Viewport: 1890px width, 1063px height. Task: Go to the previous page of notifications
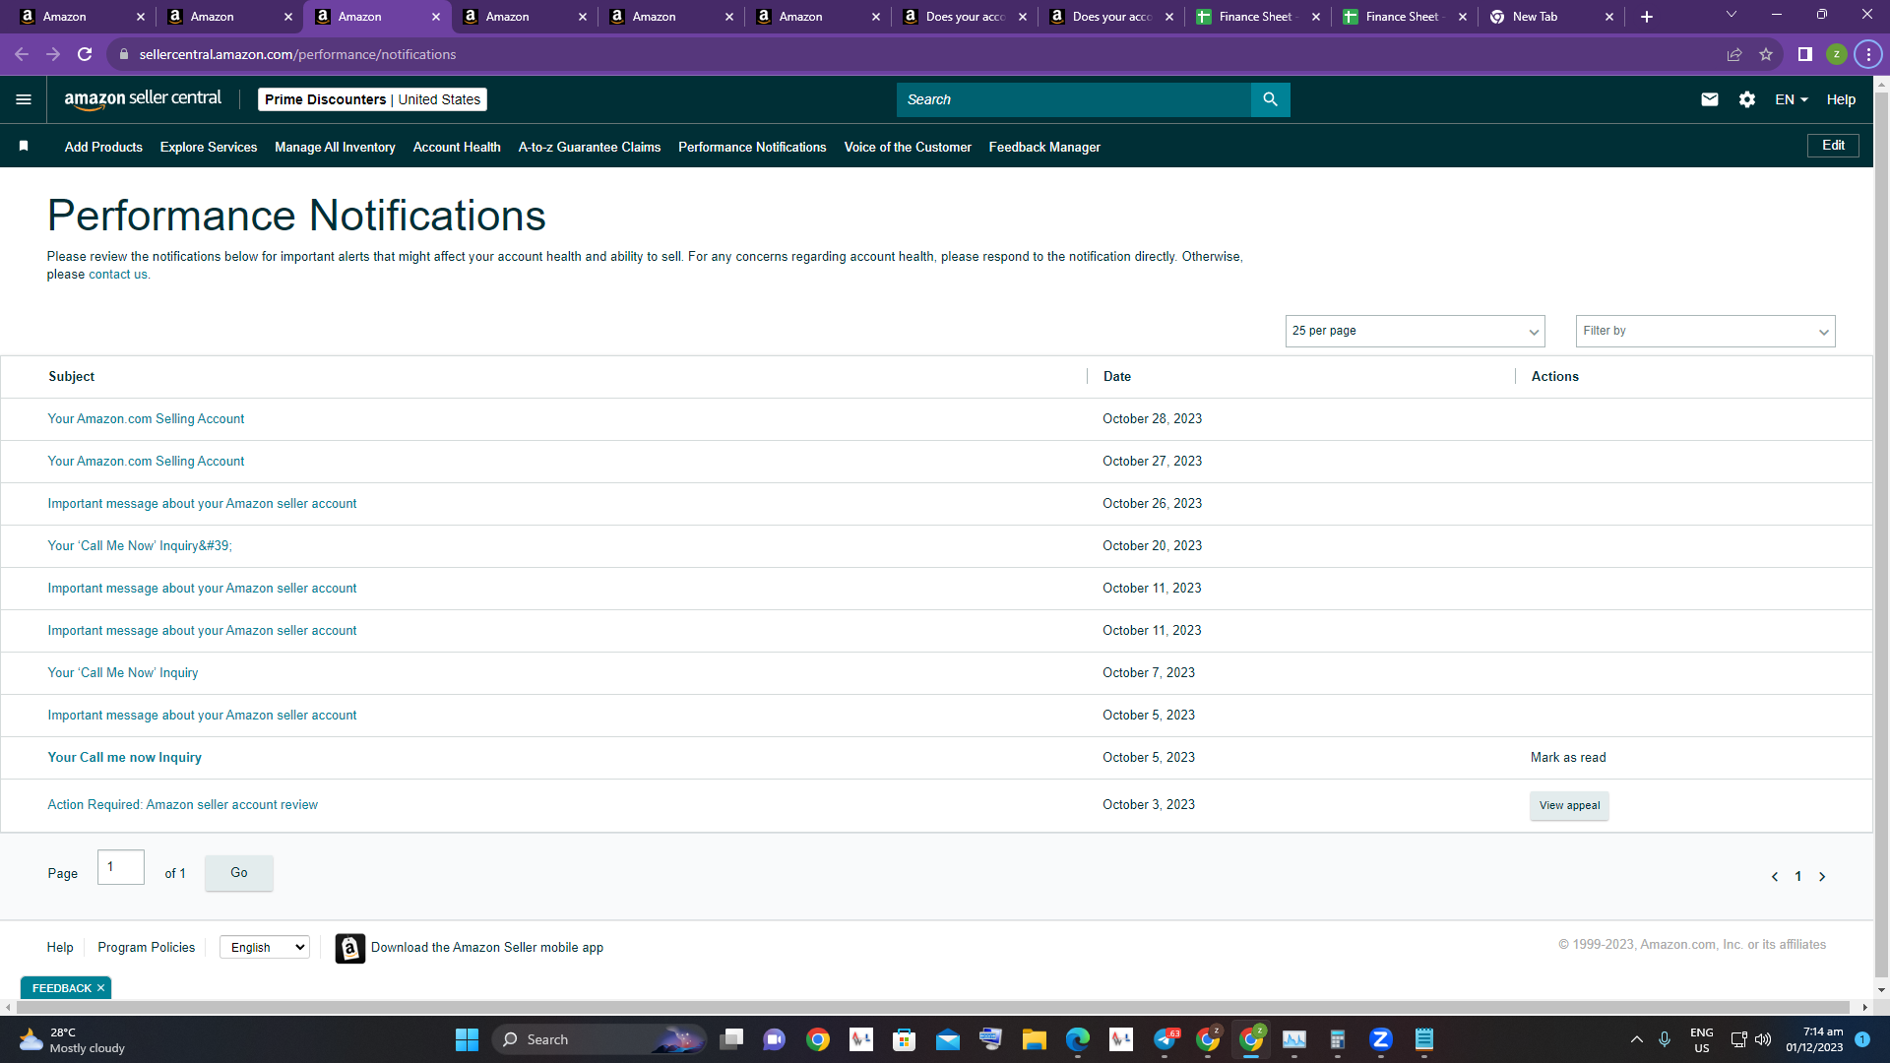(x=1775, y=876)
